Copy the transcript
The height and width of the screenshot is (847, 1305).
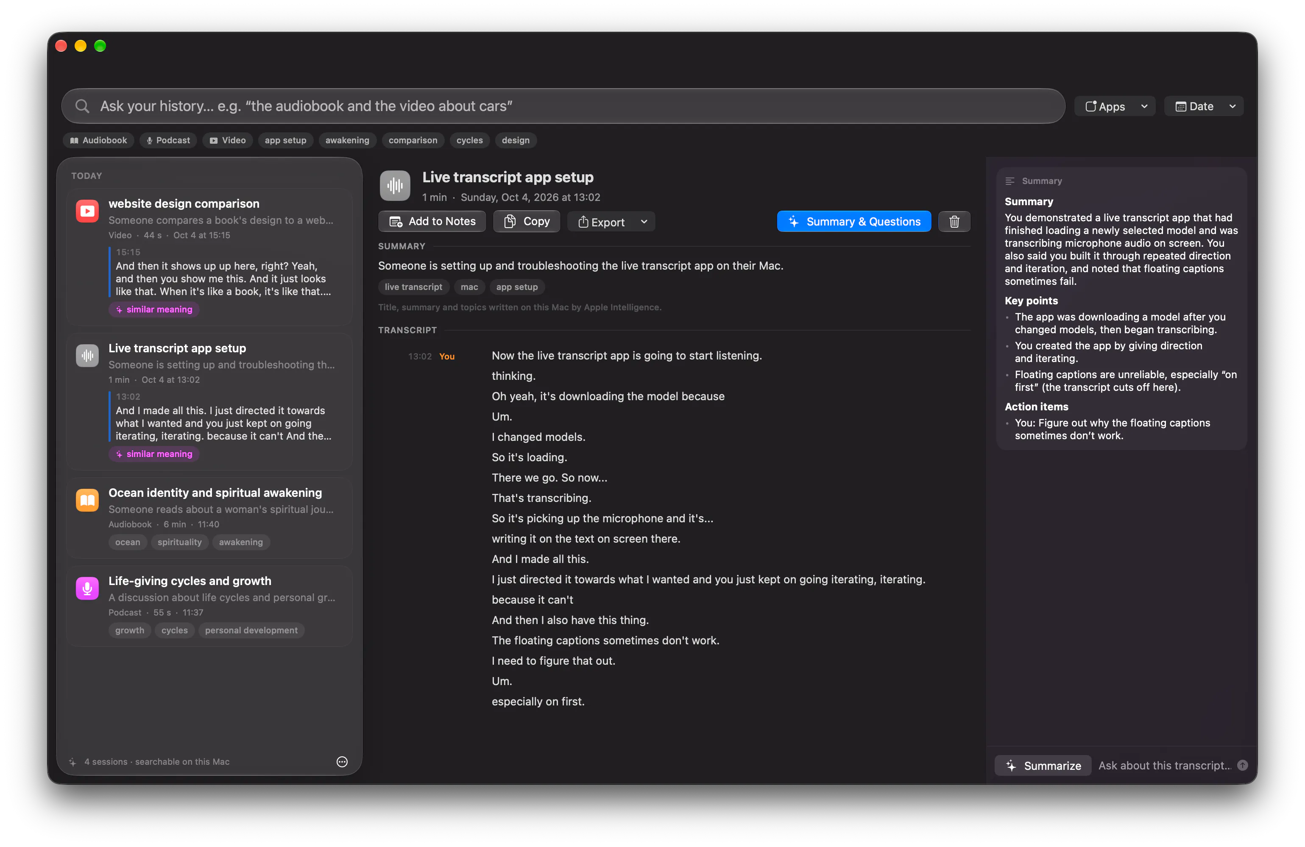point(527,221)
